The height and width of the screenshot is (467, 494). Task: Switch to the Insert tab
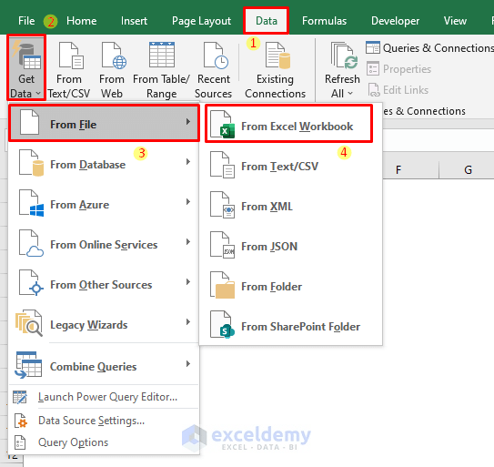pos(135,21)
